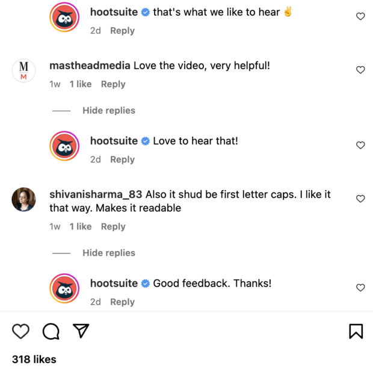This screenshot has height=369, width=373.
Task: Like mastheadmedia's comment
Action: (360, 70)
